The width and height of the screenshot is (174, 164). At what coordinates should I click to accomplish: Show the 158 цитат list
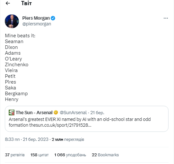click(x=40, y=155)
